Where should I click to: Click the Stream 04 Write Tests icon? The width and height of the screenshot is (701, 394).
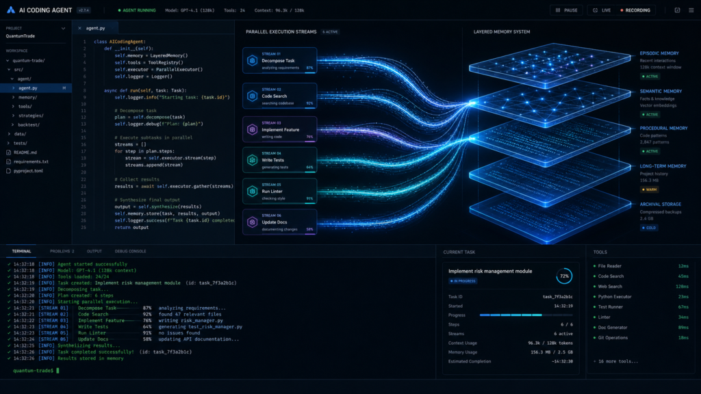tap(252, 160)
